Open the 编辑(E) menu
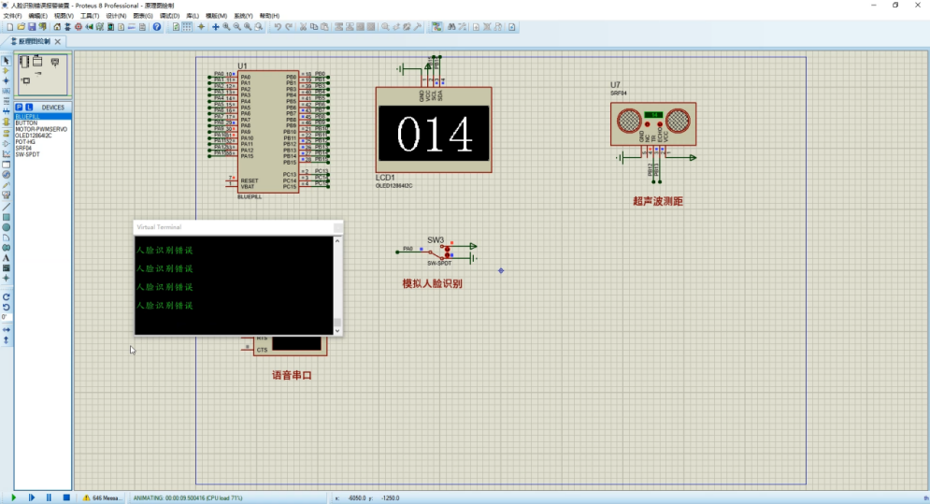Screen dimensions: 930x504 tap(38, 16)
